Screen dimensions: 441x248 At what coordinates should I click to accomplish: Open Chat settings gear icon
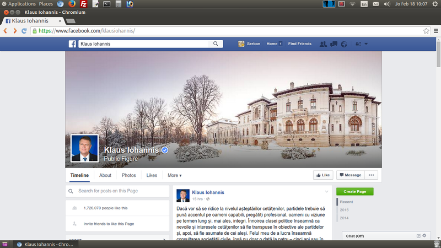click(424, 236)
